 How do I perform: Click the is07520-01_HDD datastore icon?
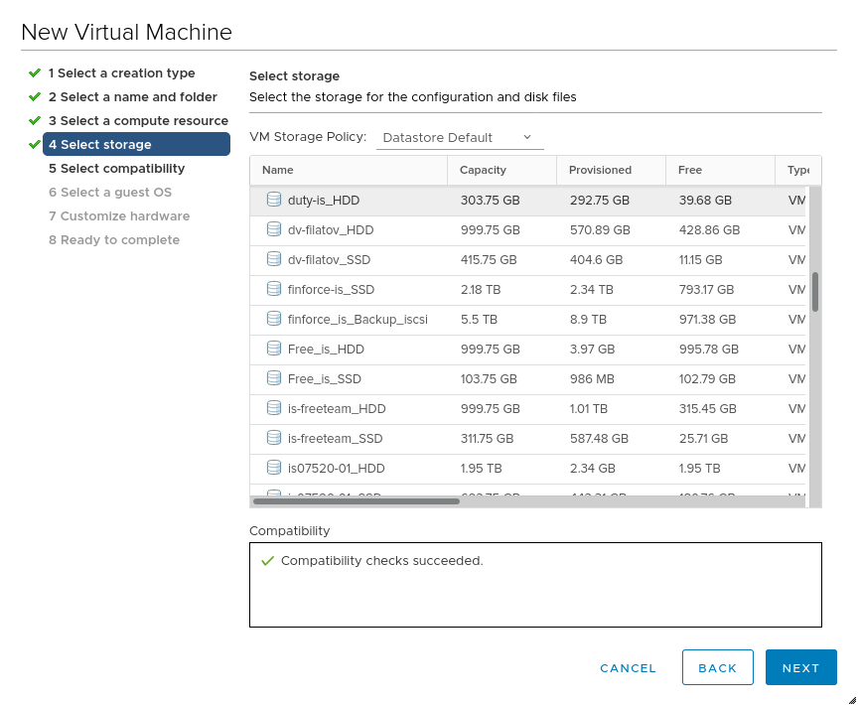coord(274,468)
